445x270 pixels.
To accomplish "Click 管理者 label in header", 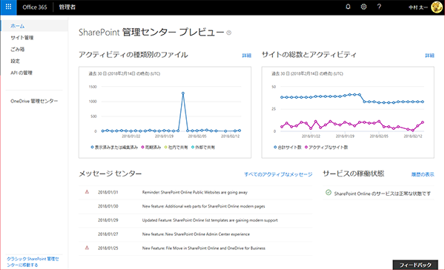I will 67,7.
